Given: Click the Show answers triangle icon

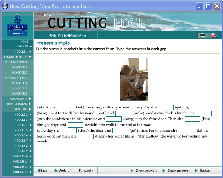Looking at the screenshot, I should (164, 171).
